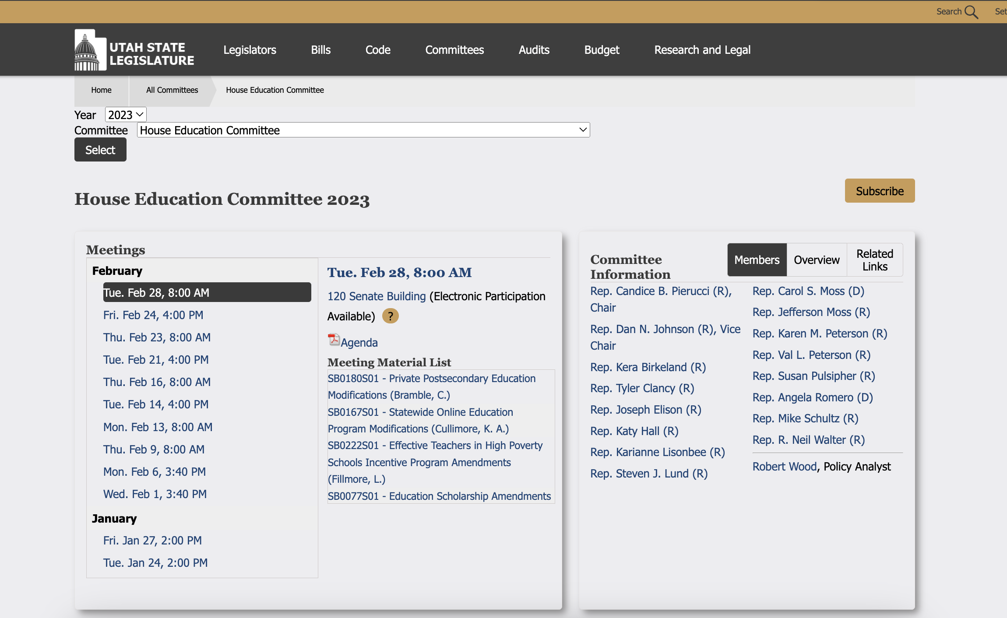
Task: Open the Tue. Jan 24, 2:00 PM meeting
Action: tap(155, 563)
